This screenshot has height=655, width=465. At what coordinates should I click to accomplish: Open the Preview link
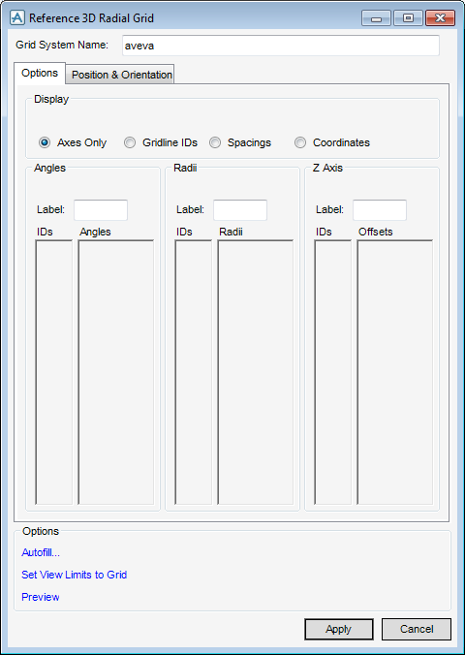click(40, 597)
